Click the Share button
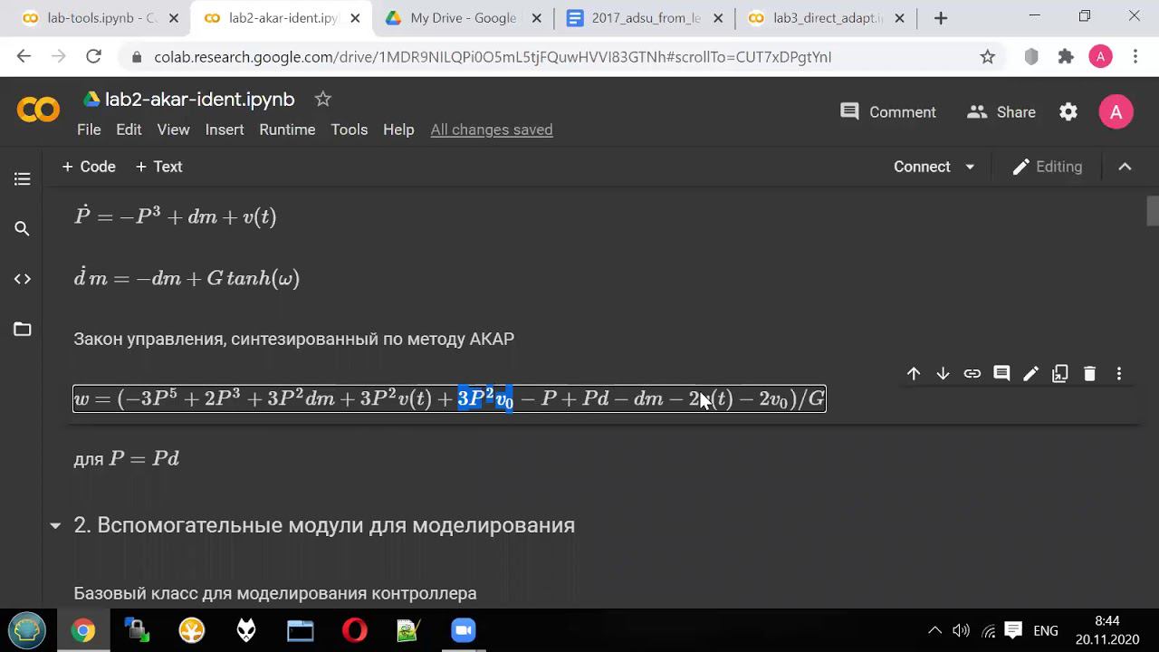This screenshot has height=652, width=1159. coord(1001,111)
